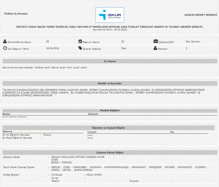Click the contact name HİLAL HANIM

coord(94,175)
